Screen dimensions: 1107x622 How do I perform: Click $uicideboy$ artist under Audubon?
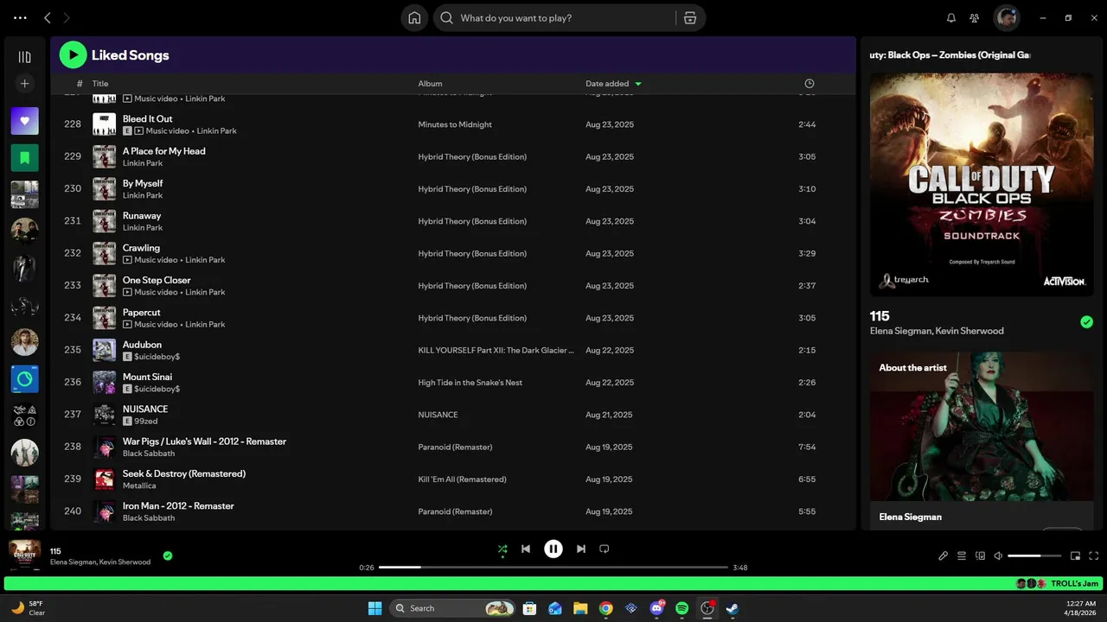coord(157,357)
